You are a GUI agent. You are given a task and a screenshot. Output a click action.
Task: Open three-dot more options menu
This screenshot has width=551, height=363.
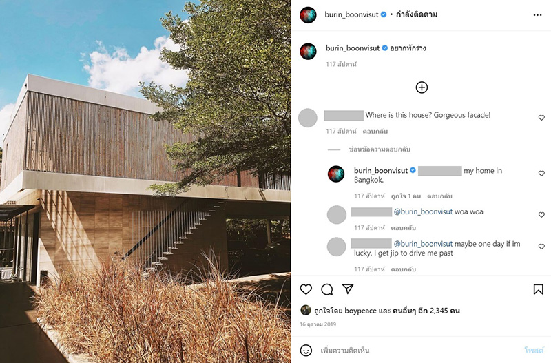(537, 15)
